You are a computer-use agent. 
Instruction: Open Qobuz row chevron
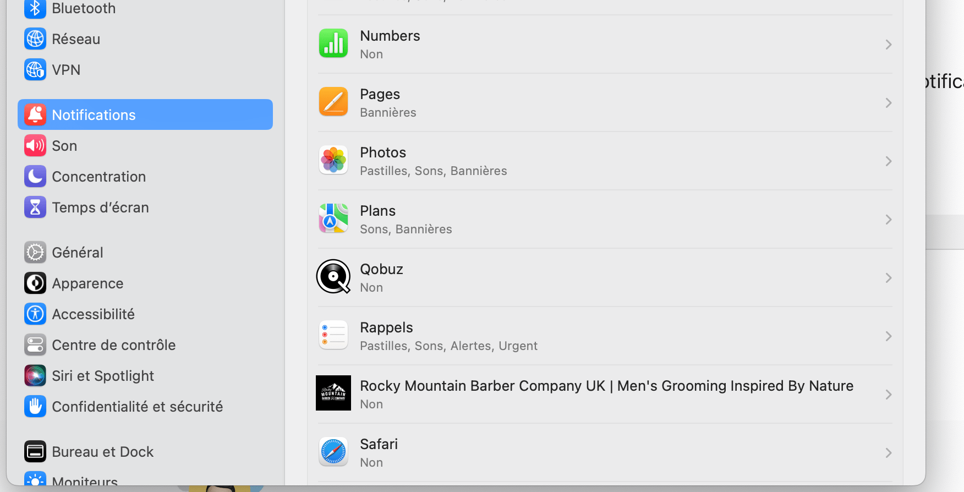[888, 278]
